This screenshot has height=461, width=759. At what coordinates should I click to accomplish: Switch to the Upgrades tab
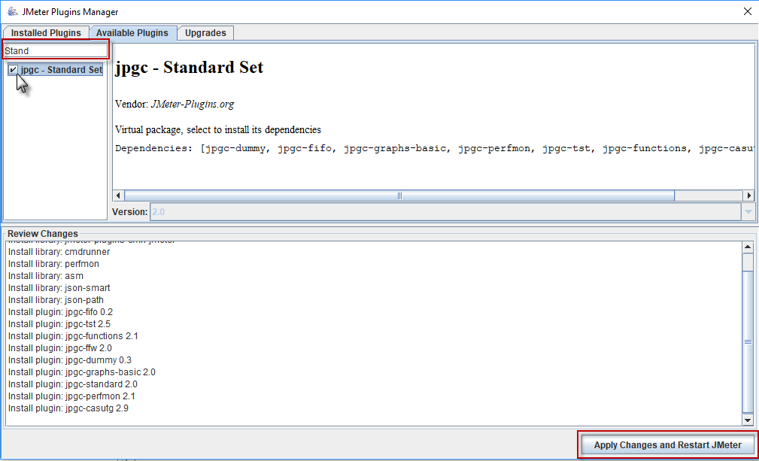pyautogui.click(x=205, y=33)
